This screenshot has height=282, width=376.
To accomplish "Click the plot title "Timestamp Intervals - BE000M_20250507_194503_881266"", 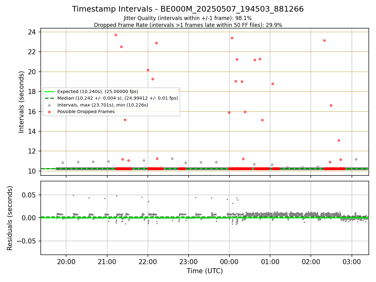I will point(188,9).
